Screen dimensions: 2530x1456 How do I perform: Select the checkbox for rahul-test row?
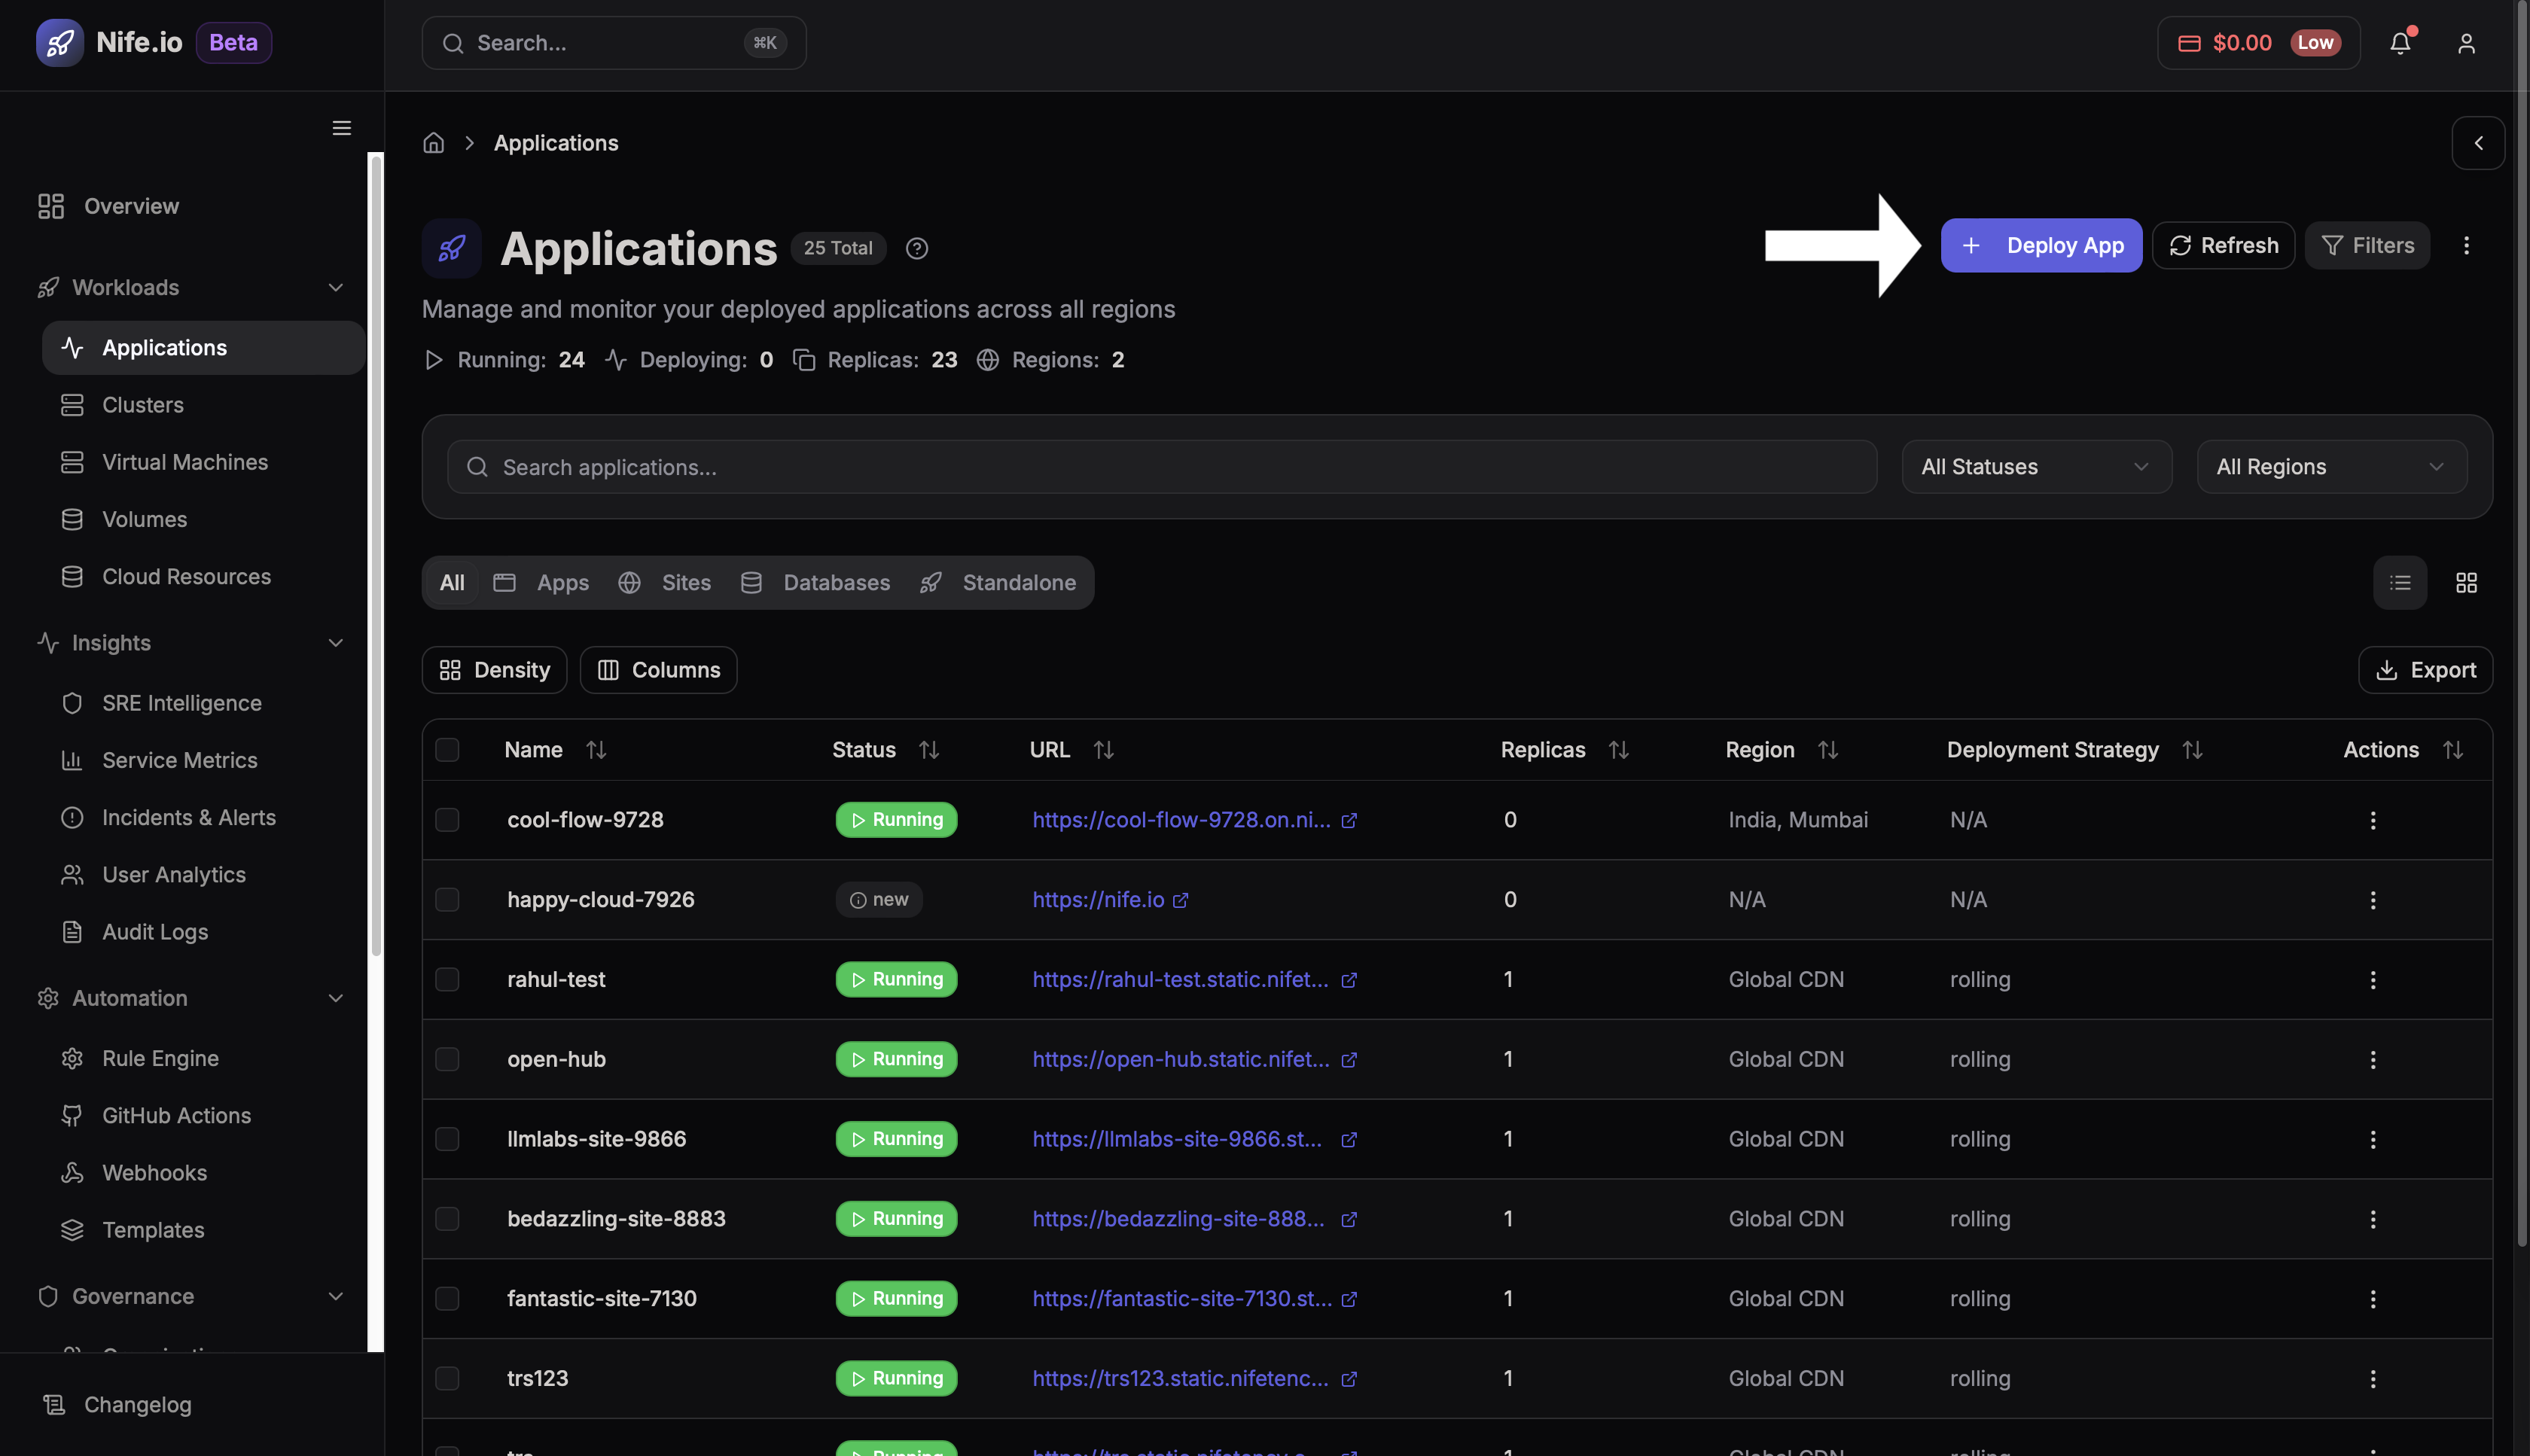pos(447,979)
